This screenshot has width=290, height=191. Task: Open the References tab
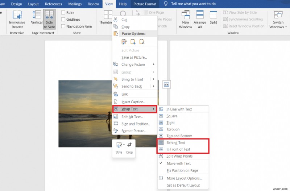[53, 4]
